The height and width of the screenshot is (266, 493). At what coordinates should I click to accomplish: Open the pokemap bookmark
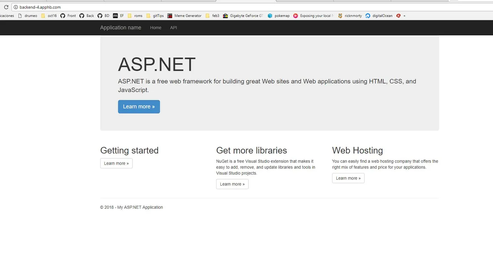point(278,16)
